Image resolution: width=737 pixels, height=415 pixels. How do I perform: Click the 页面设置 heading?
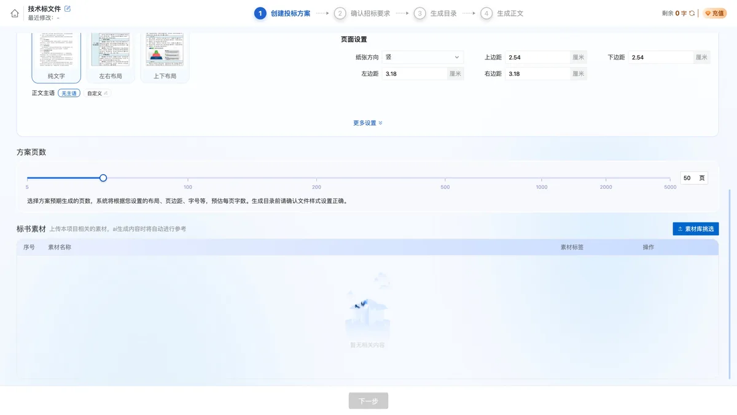tap(354, 39)
